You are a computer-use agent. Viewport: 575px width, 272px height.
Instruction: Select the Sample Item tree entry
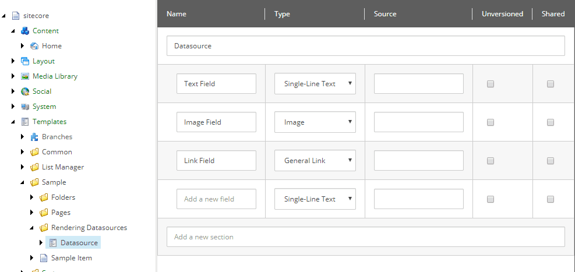[x=71, y=258]
